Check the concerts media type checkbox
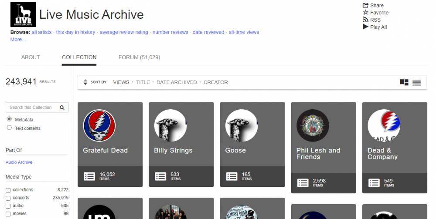The width and height of the screenshot is (436, 219). pos(8,198)
